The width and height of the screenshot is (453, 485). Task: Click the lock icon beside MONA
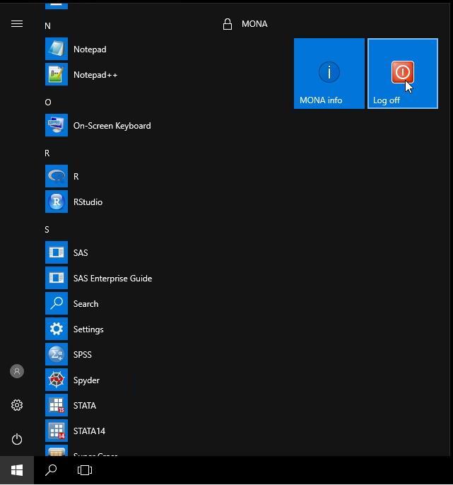coord(228,24)
